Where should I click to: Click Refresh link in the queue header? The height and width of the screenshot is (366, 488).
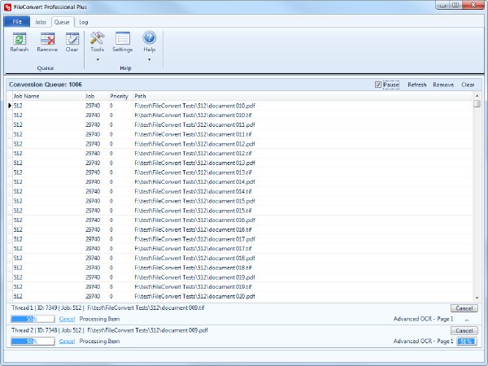pos(417,85)
